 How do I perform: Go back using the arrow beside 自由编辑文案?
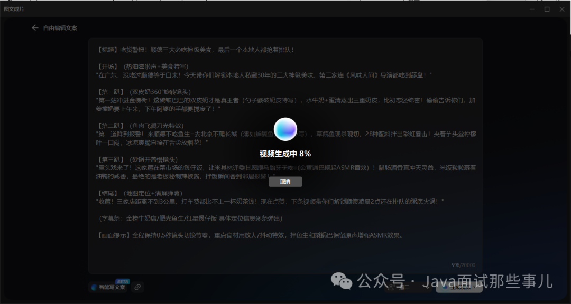tap(35, 27)
